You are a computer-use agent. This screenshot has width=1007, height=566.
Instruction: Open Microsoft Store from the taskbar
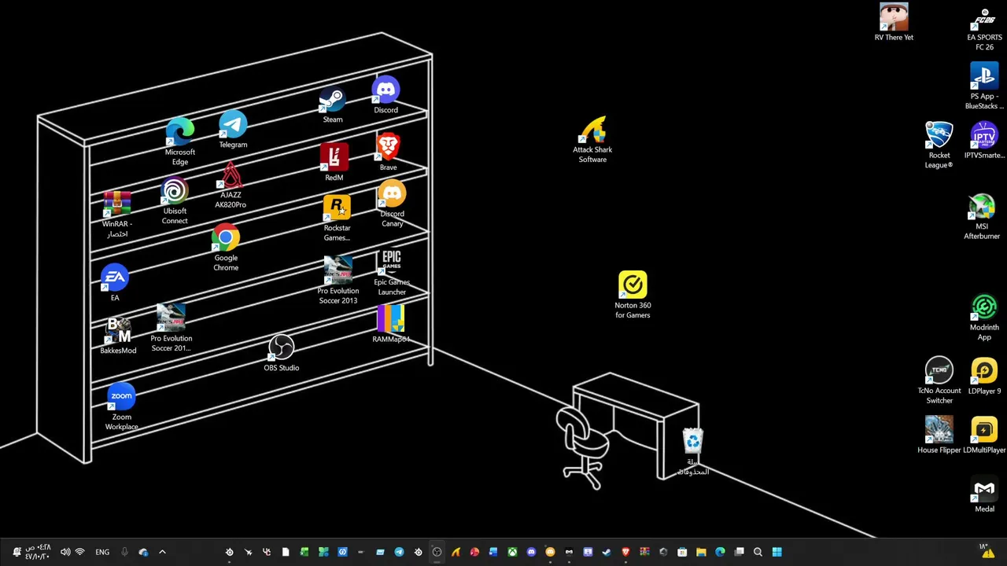(682, 552)
